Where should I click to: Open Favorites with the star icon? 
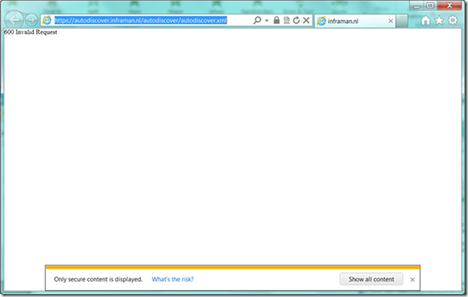pos(439,20)
